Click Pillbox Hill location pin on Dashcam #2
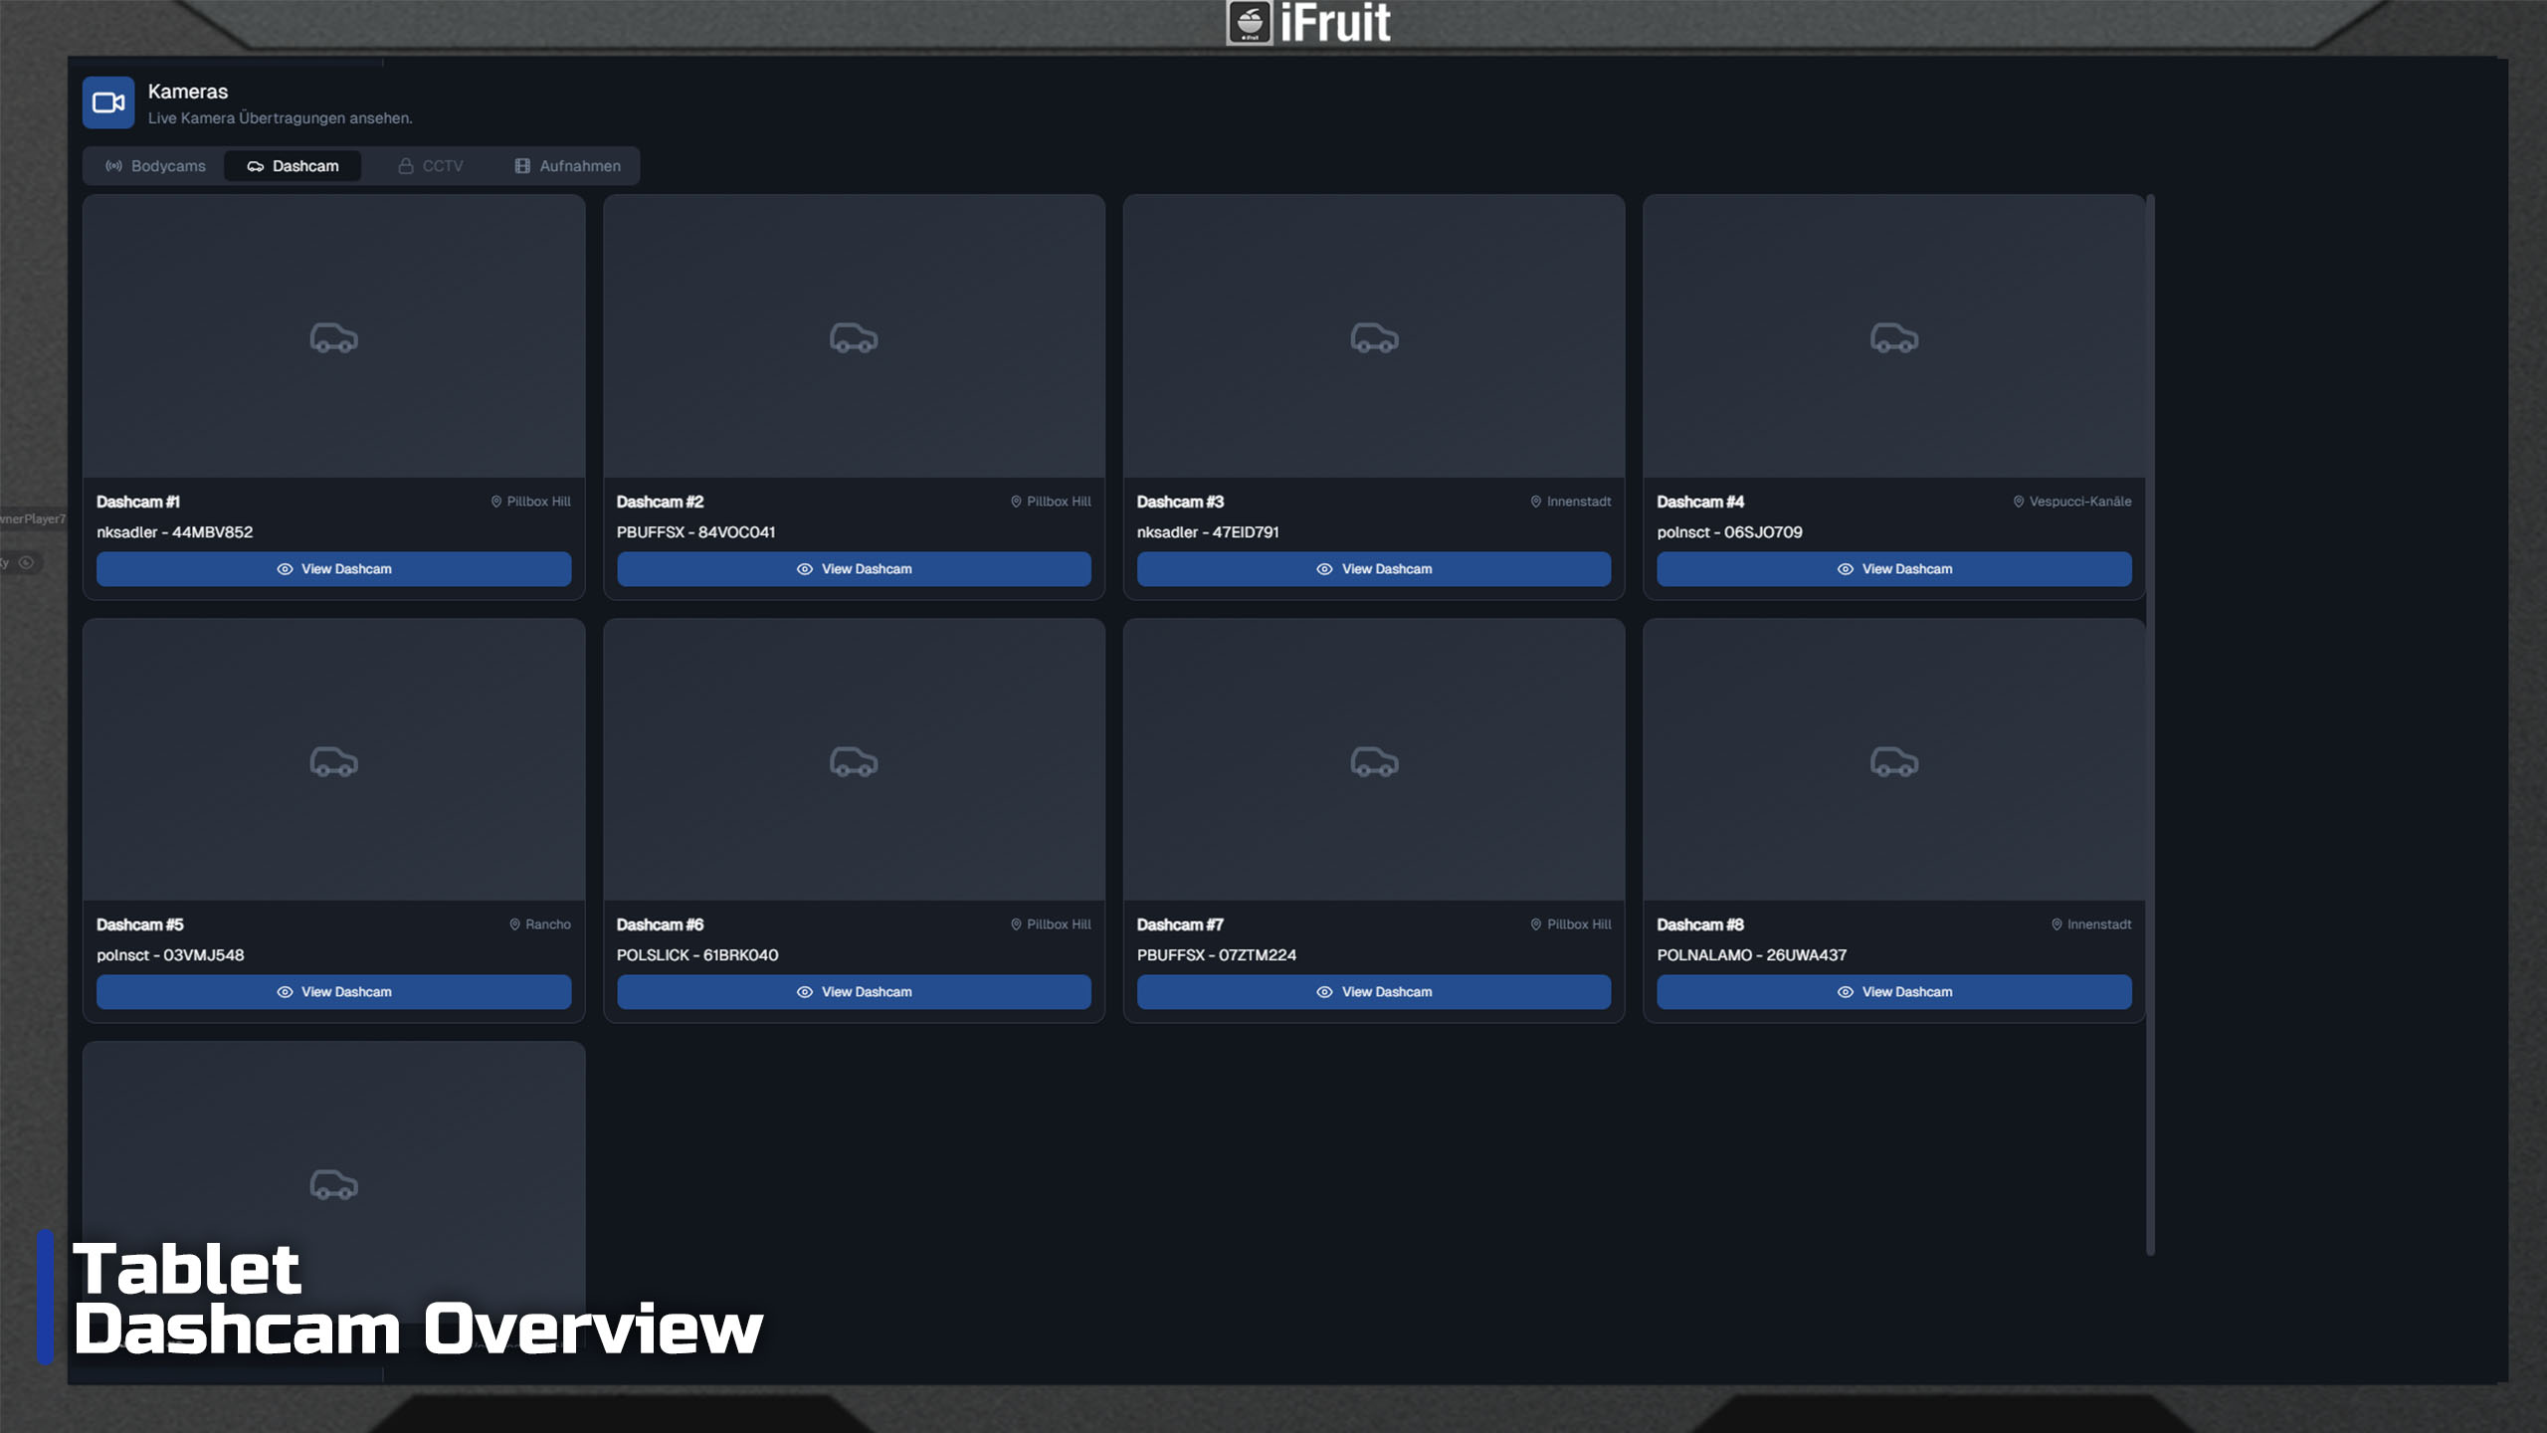 click(1016, 502)
